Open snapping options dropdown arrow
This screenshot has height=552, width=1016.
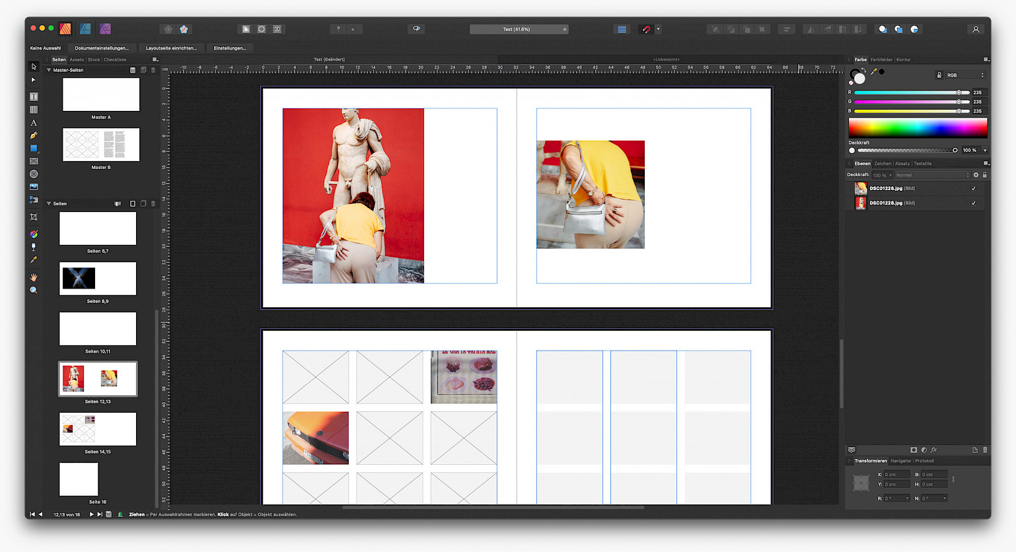pyautogui.click(x=658, y=29)
